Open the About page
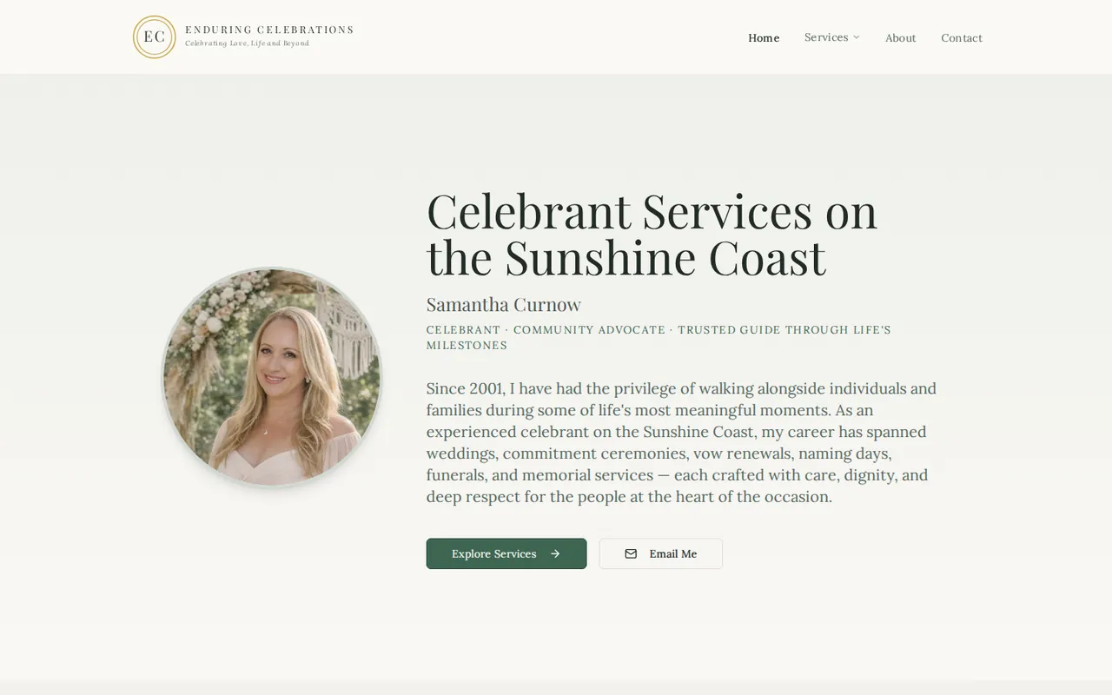1112x695 pixels. point(901,37)
